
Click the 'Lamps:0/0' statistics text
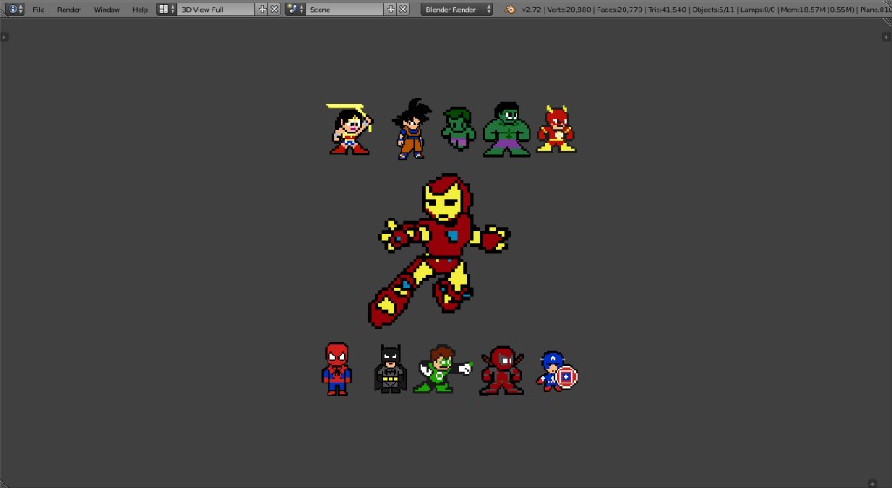pos(758,10)
